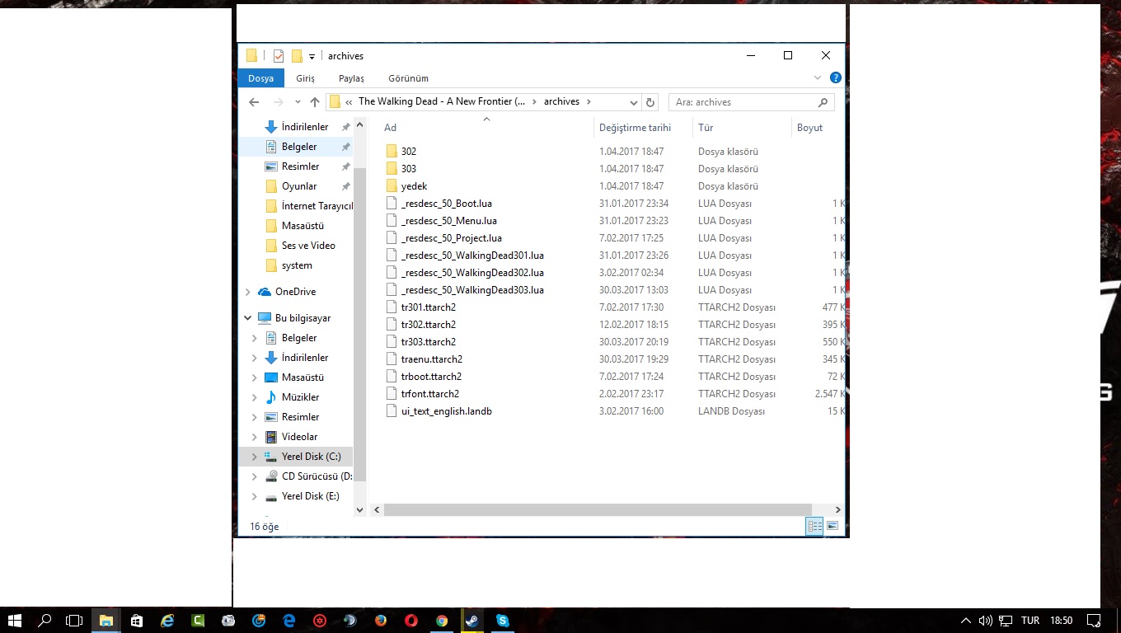Select the yedek folder
This screenshot has height=633, width=1121.
pyautogui.click(x=414, y=186)
